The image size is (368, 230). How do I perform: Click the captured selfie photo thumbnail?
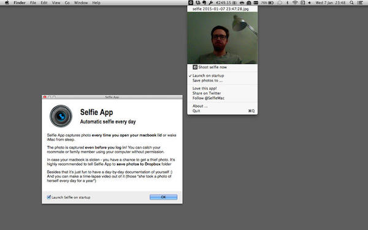[222, 38]
